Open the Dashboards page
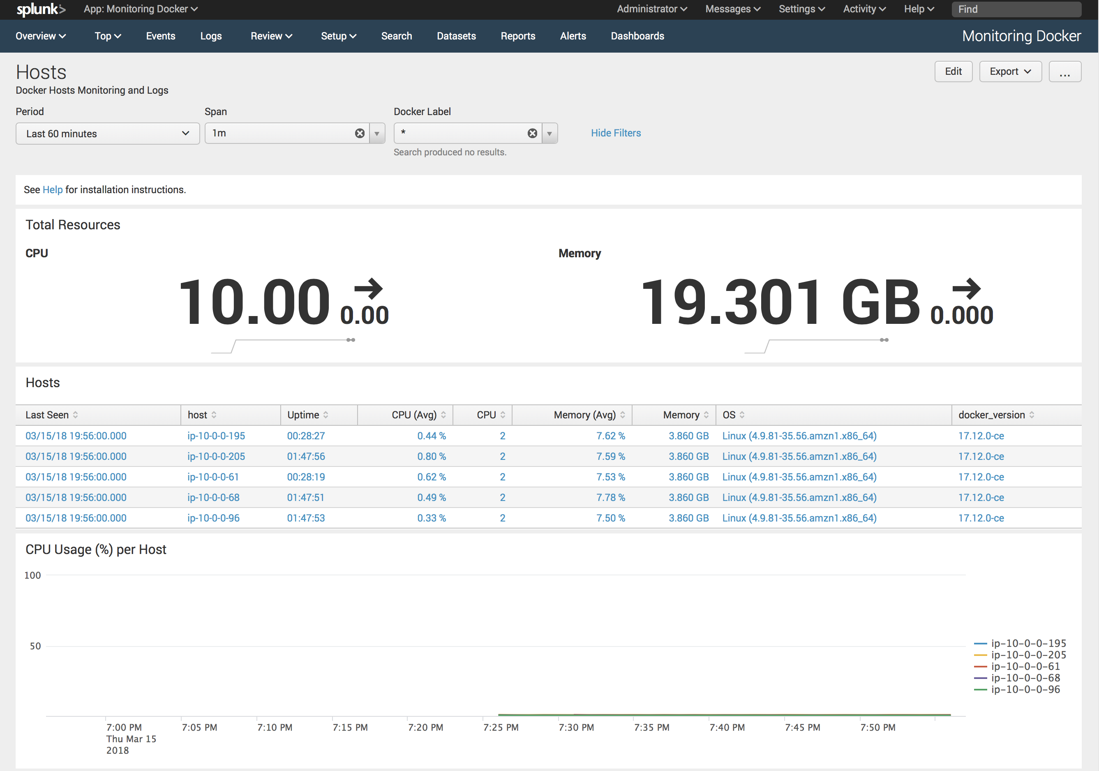 click(x=637, y=36)
